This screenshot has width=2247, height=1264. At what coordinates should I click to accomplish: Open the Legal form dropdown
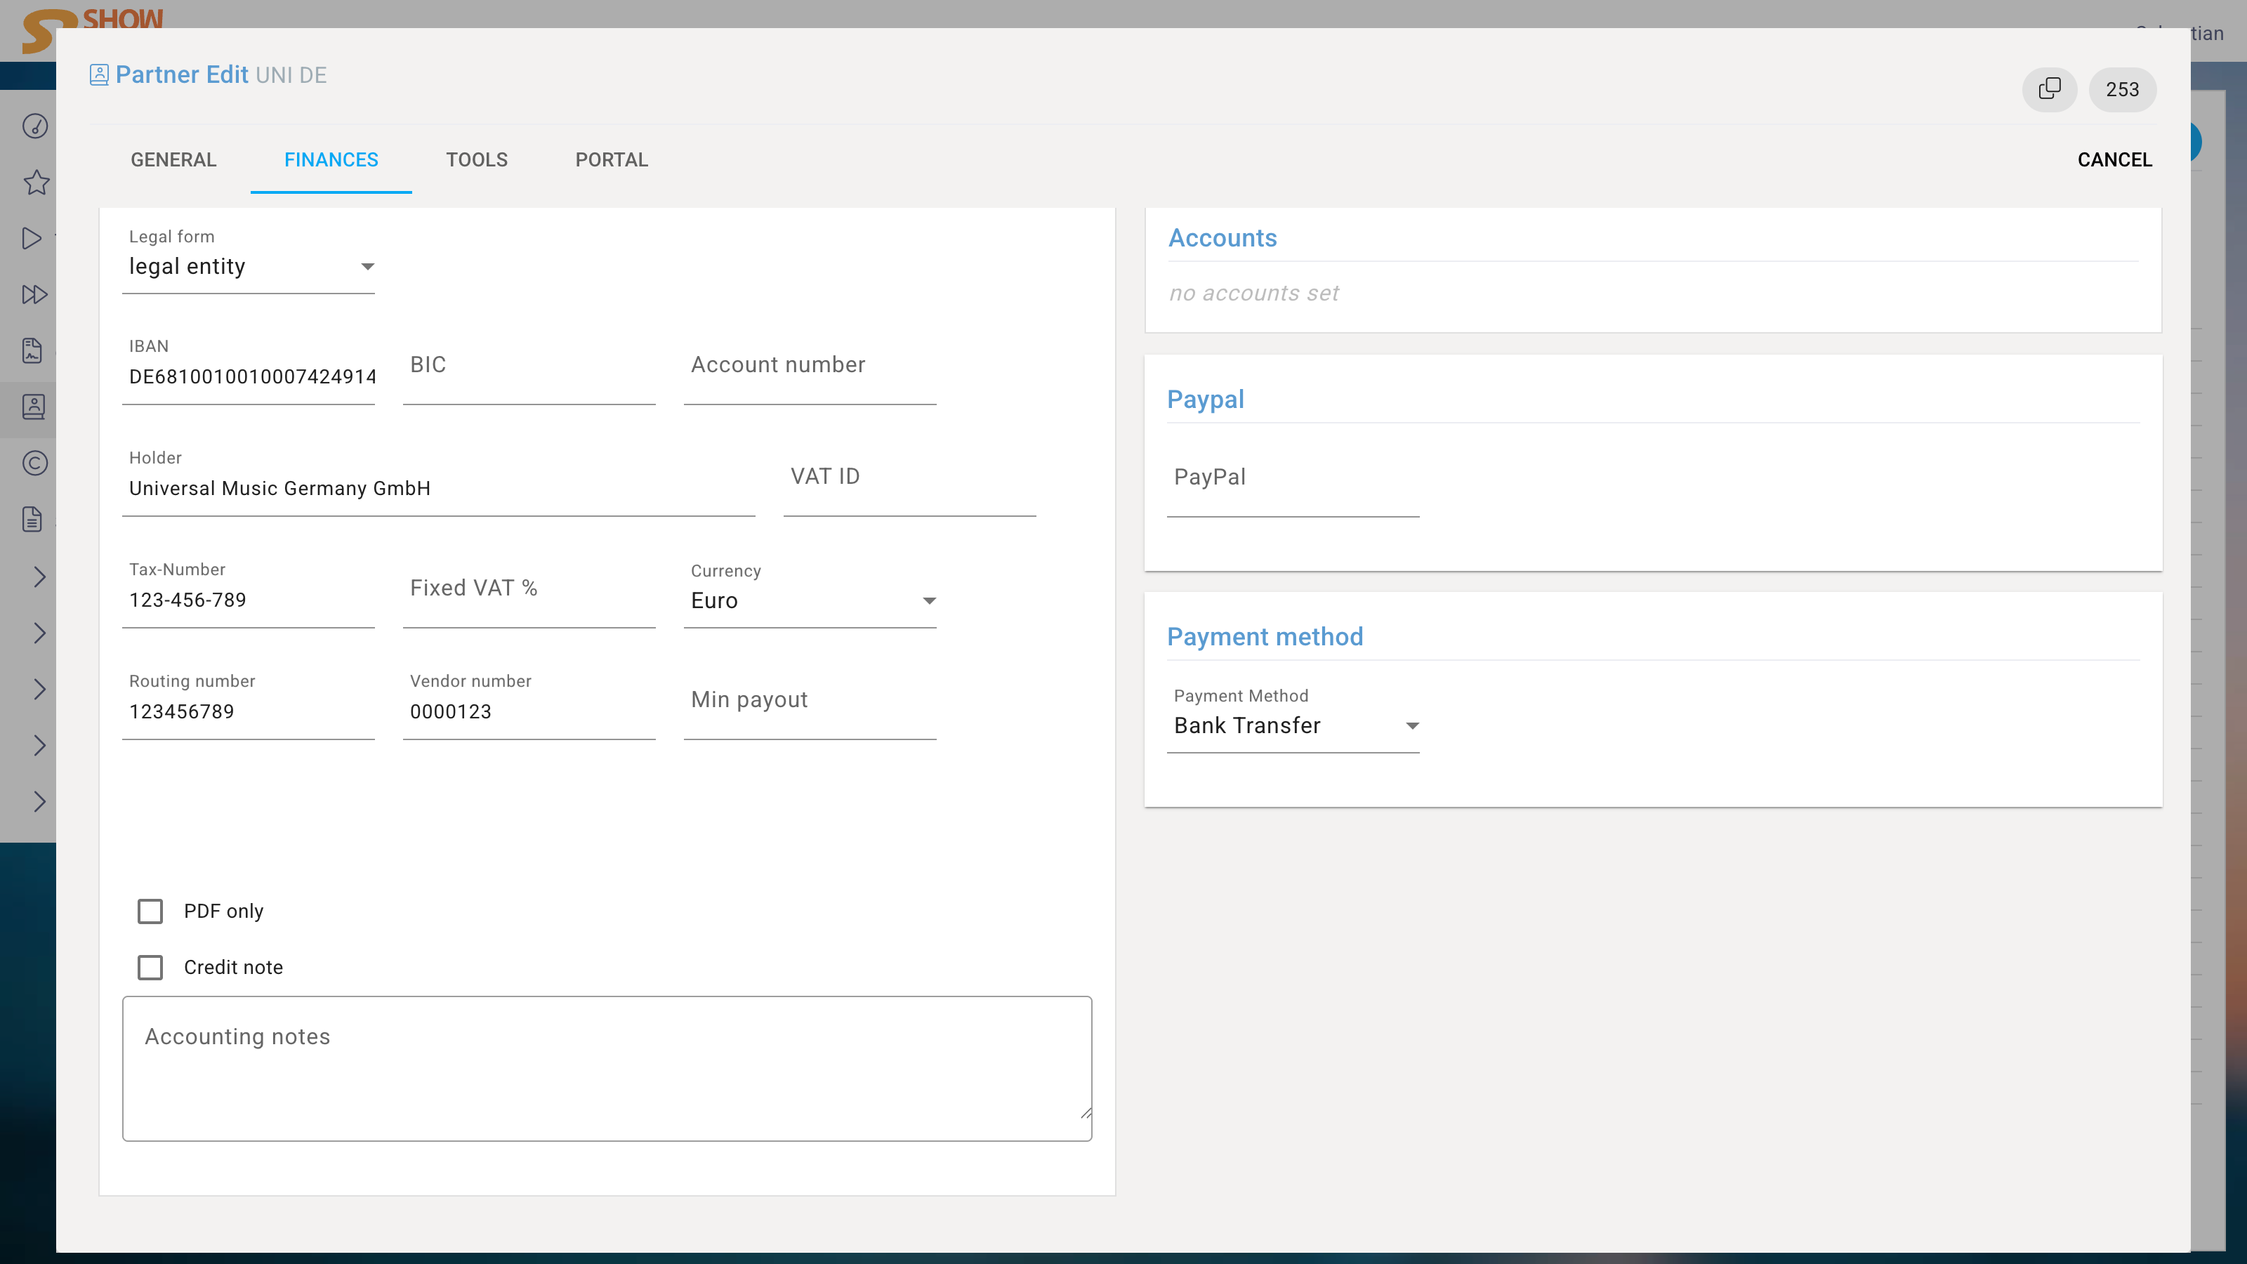point(248,266)
